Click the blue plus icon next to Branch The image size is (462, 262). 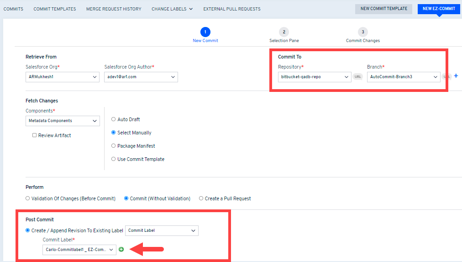tap(456, 76)
